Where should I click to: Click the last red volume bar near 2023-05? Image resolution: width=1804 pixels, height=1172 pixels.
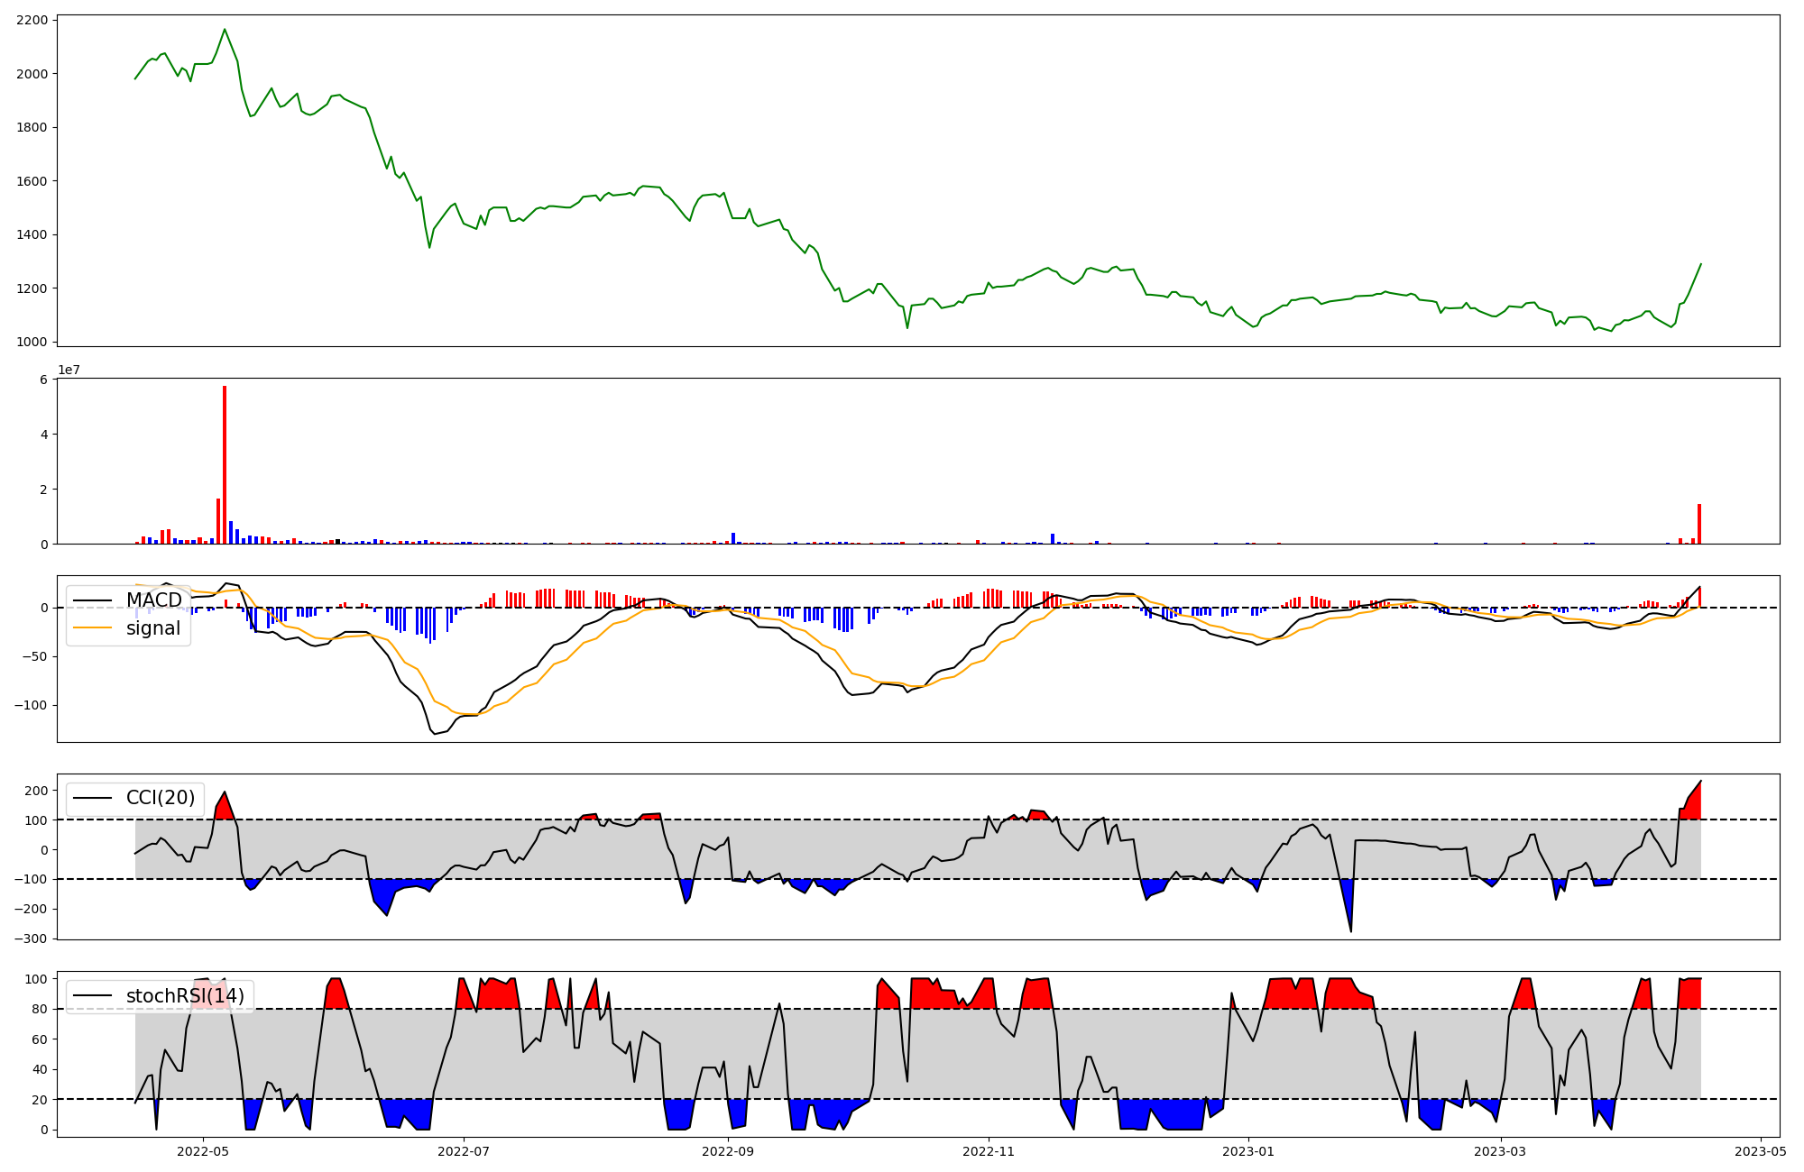tap(1699, 524)
